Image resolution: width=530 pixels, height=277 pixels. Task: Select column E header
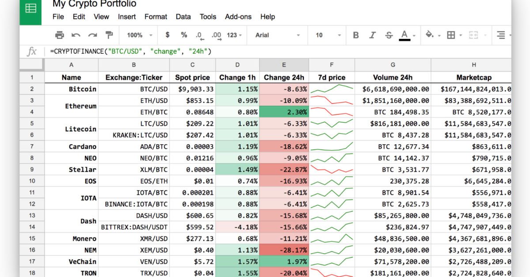[284, 65]
